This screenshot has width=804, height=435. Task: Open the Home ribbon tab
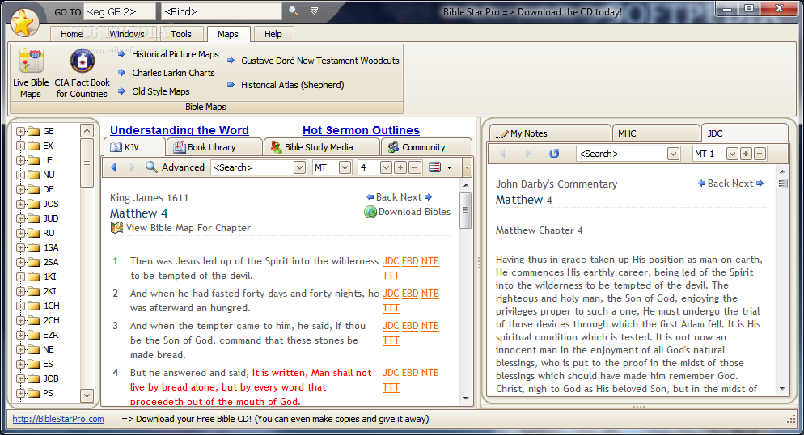[71, 34]
